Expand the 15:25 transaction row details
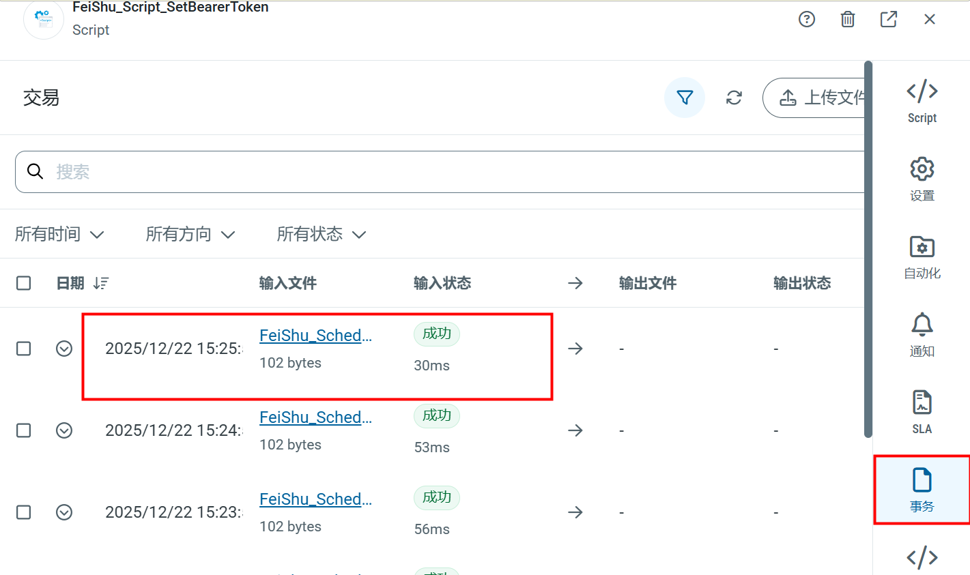 (x=64, y=349)
